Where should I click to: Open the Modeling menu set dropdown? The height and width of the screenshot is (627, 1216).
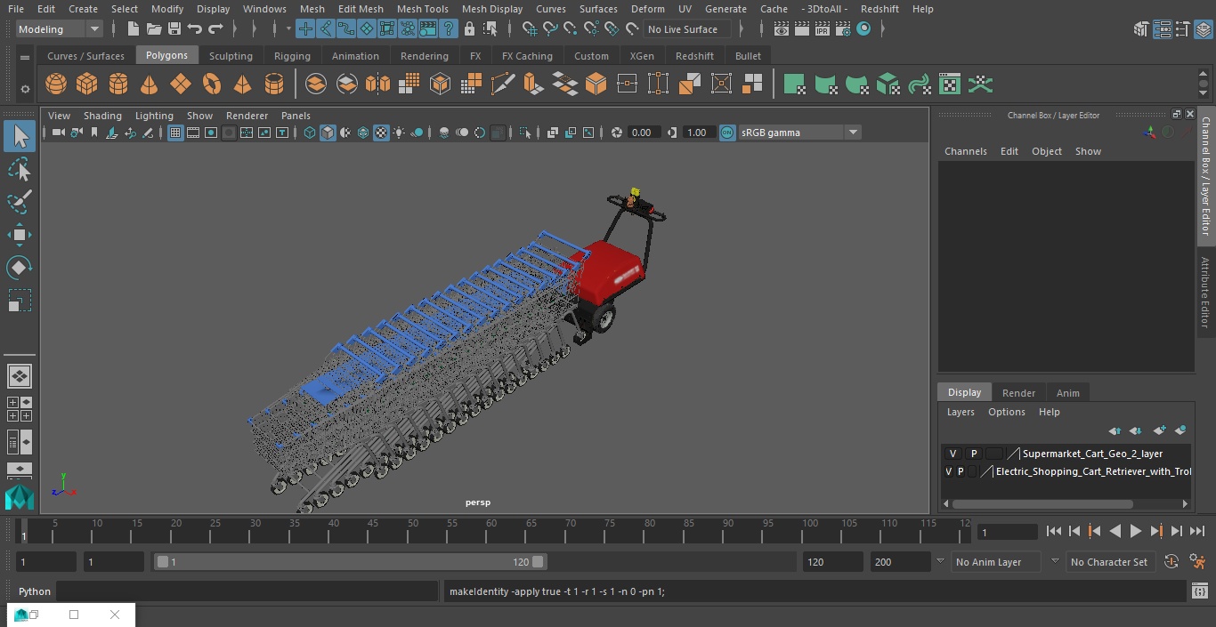click(x=60, y=29)
